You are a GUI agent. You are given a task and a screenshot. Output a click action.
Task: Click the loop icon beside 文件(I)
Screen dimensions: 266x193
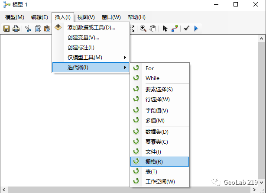coord(136,151)
